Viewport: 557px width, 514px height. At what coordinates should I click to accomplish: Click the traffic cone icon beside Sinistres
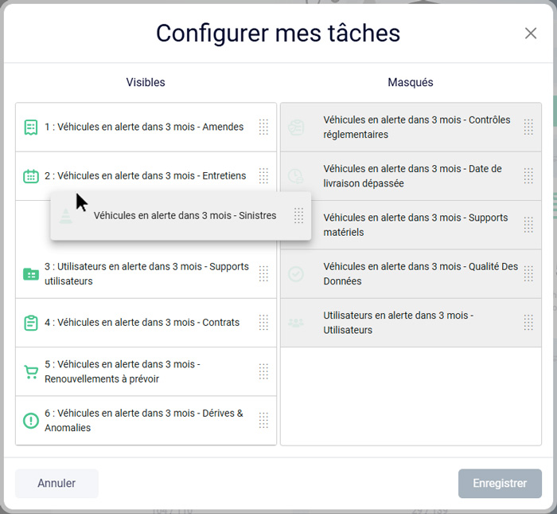pyautogui.click(x=65, y=216)
